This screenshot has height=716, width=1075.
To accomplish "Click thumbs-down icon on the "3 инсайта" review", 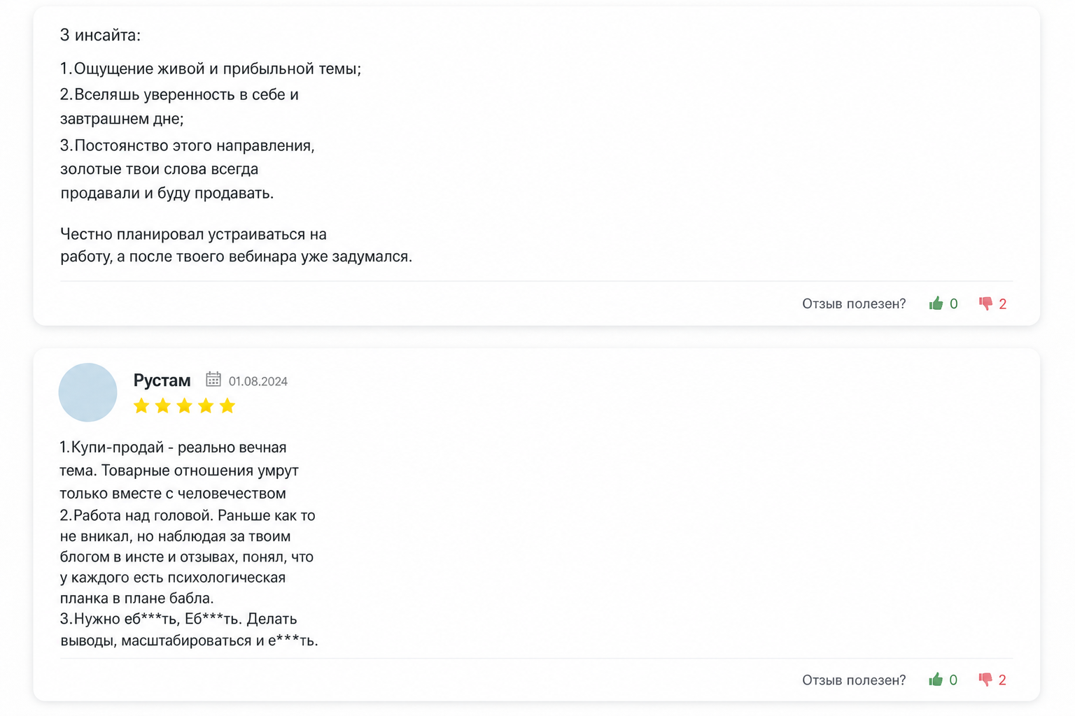I will (x=985, y=303).
